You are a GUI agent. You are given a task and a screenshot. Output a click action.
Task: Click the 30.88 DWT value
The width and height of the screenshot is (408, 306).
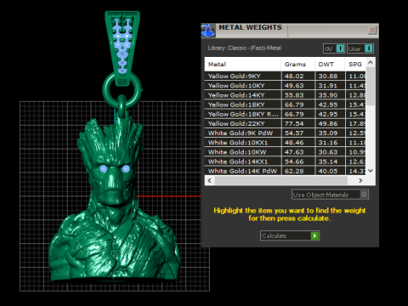[x=328, y=76]
